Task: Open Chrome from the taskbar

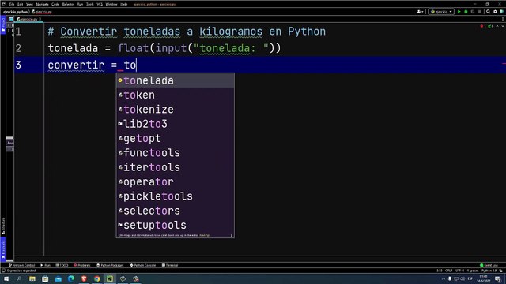Action: (x=96, y=278)
